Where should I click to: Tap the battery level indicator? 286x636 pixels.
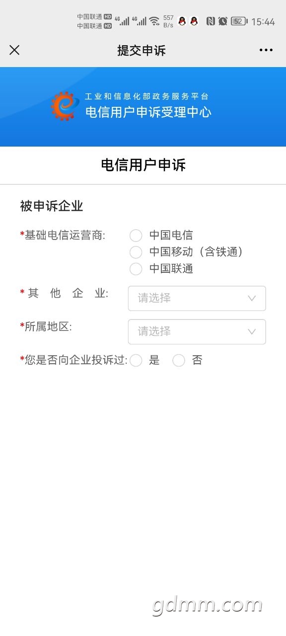239,21
